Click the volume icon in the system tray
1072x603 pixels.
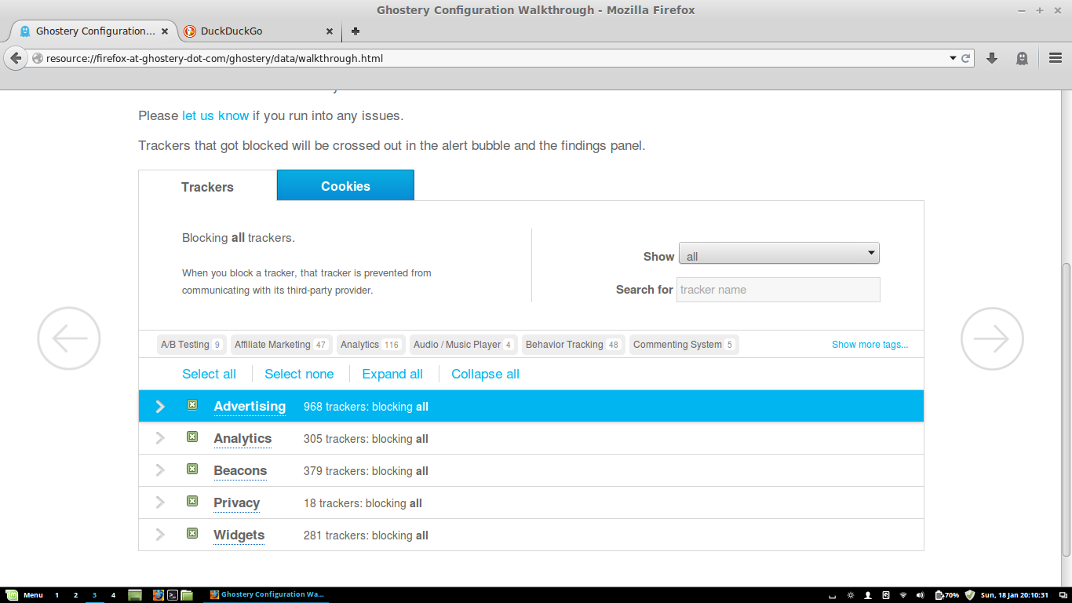(x=918, y=594)
